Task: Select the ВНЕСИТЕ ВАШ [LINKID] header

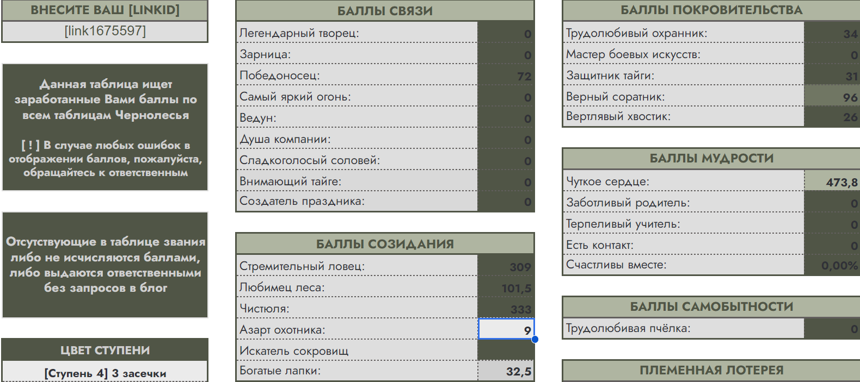Action: click(105, 10)
